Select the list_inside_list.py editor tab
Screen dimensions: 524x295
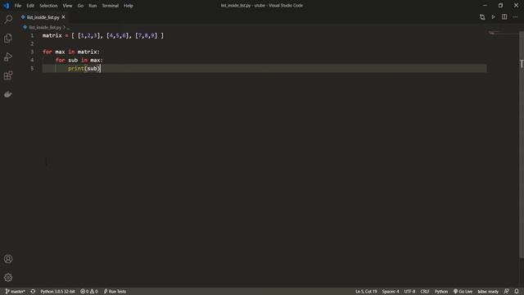pyautogui.click(x=43, y=17)
